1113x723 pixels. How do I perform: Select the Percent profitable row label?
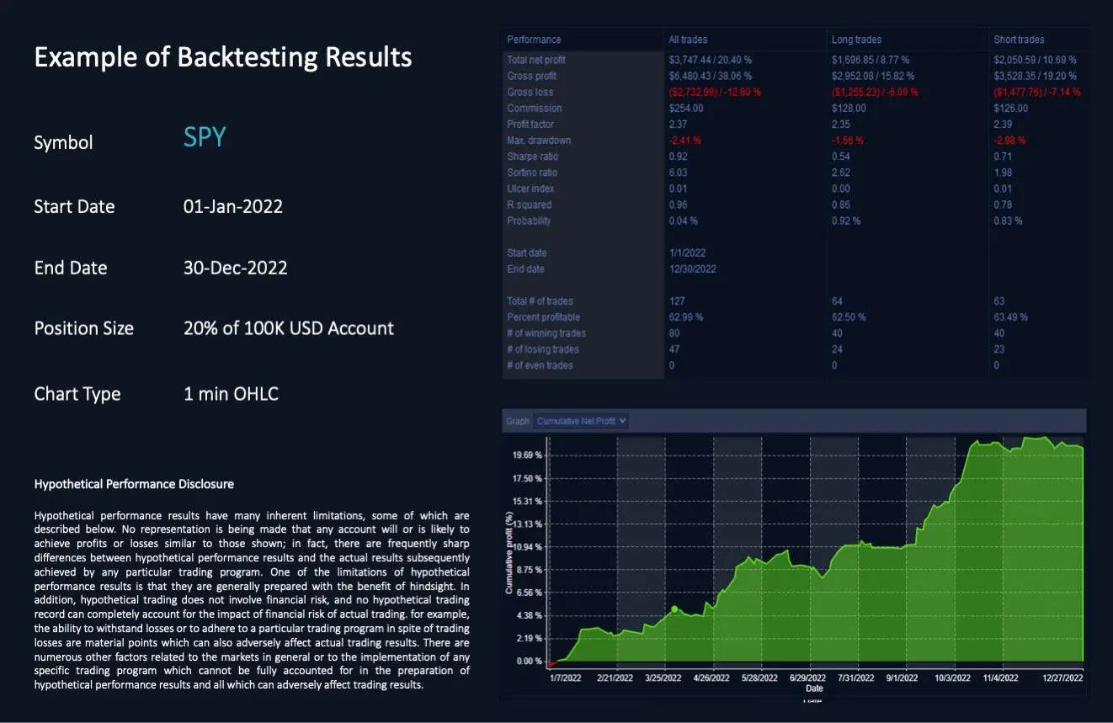point(543,317)
